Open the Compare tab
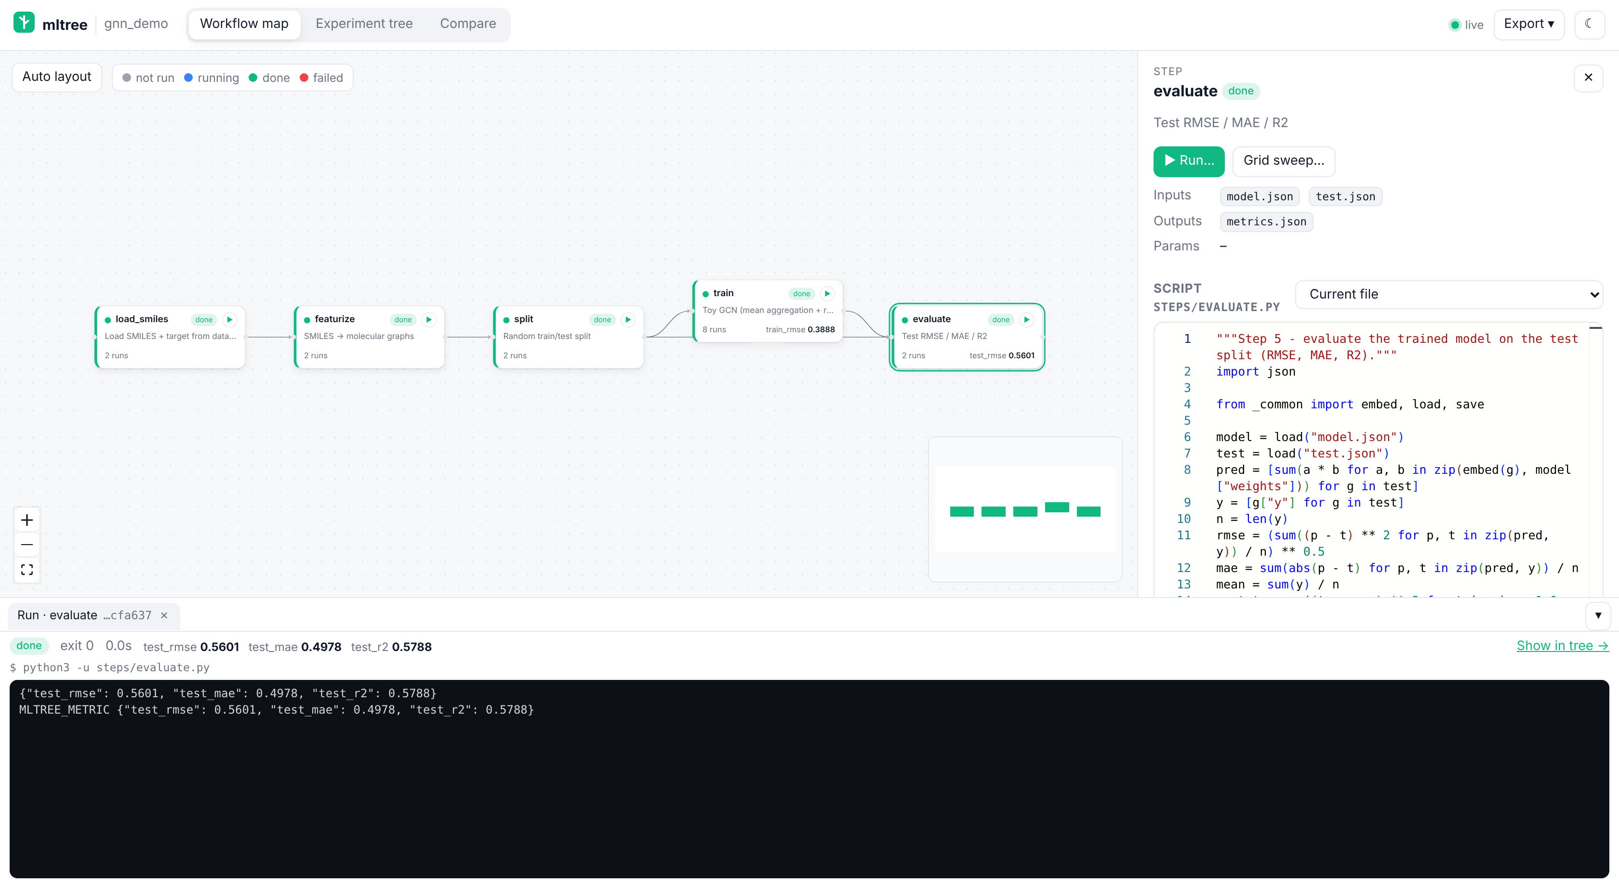 click(x=467, y=24)
